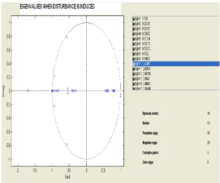Click the 'Imag' y-axis label

[x=3, y=91]
